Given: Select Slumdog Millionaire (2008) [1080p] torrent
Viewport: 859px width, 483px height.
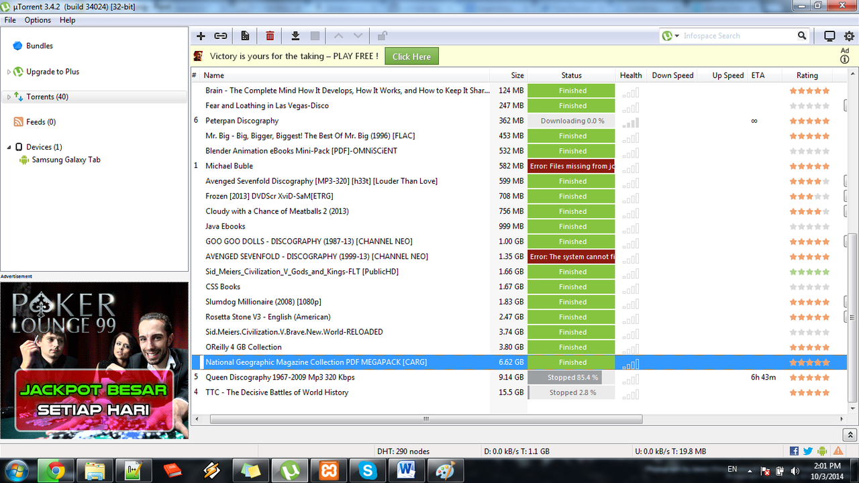Looking at the screenshot, I should point(518,302).
